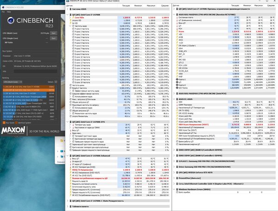The height and width of the screenshot is (211, 278).
Task: Select the BAT_3V voltage row
Action: pos(225,54)
